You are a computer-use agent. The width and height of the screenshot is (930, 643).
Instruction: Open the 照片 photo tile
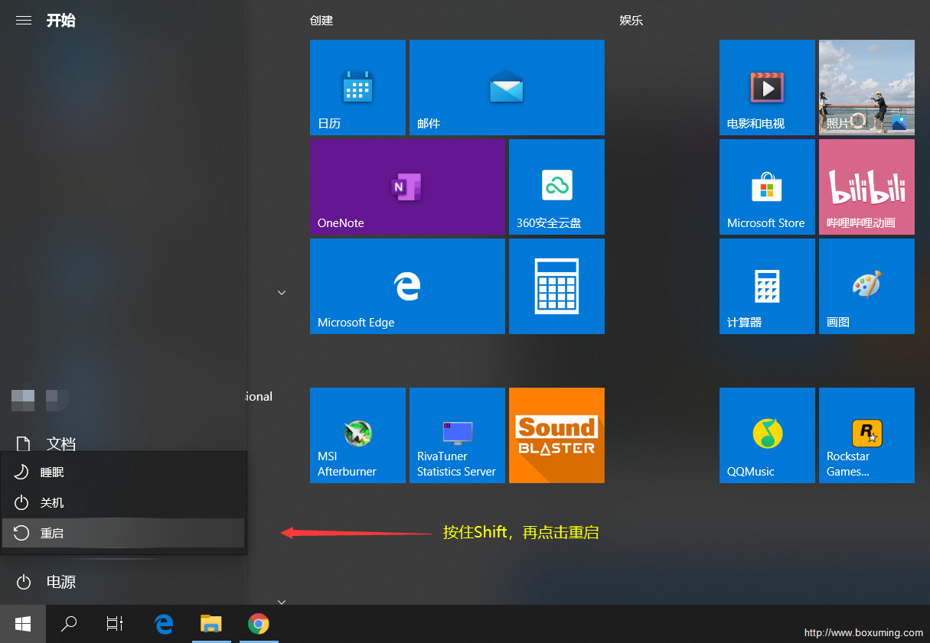click(x=866, y=87)
